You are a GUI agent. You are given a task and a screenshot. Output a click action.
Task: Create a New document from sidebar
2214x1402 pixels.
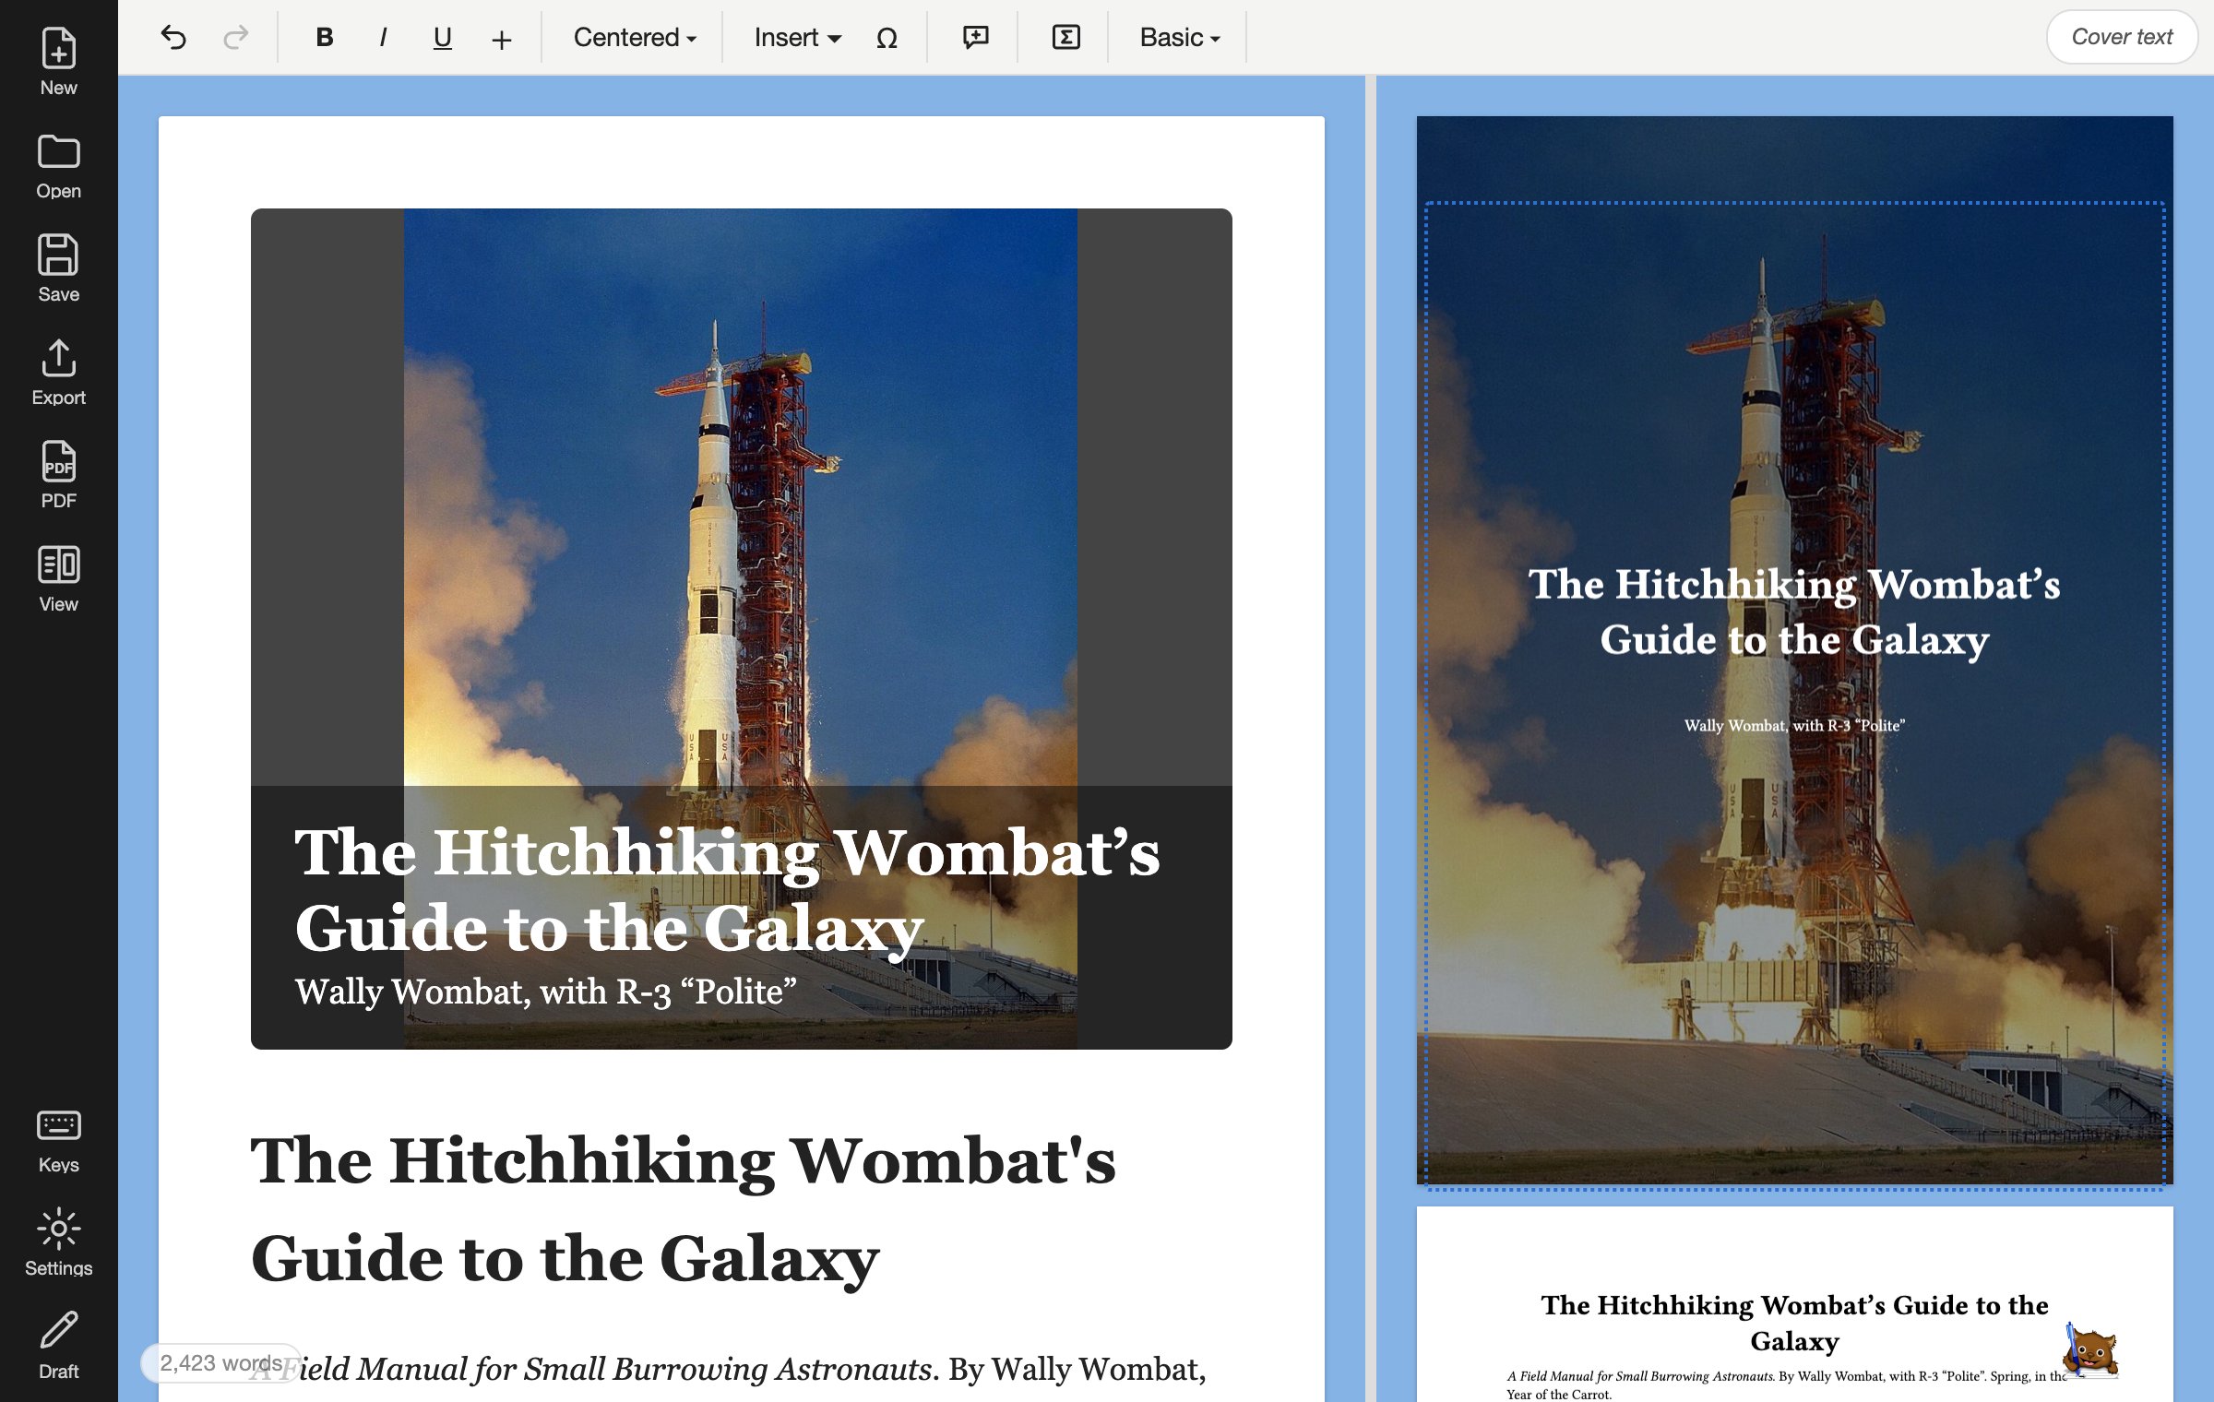click(58, 61)
